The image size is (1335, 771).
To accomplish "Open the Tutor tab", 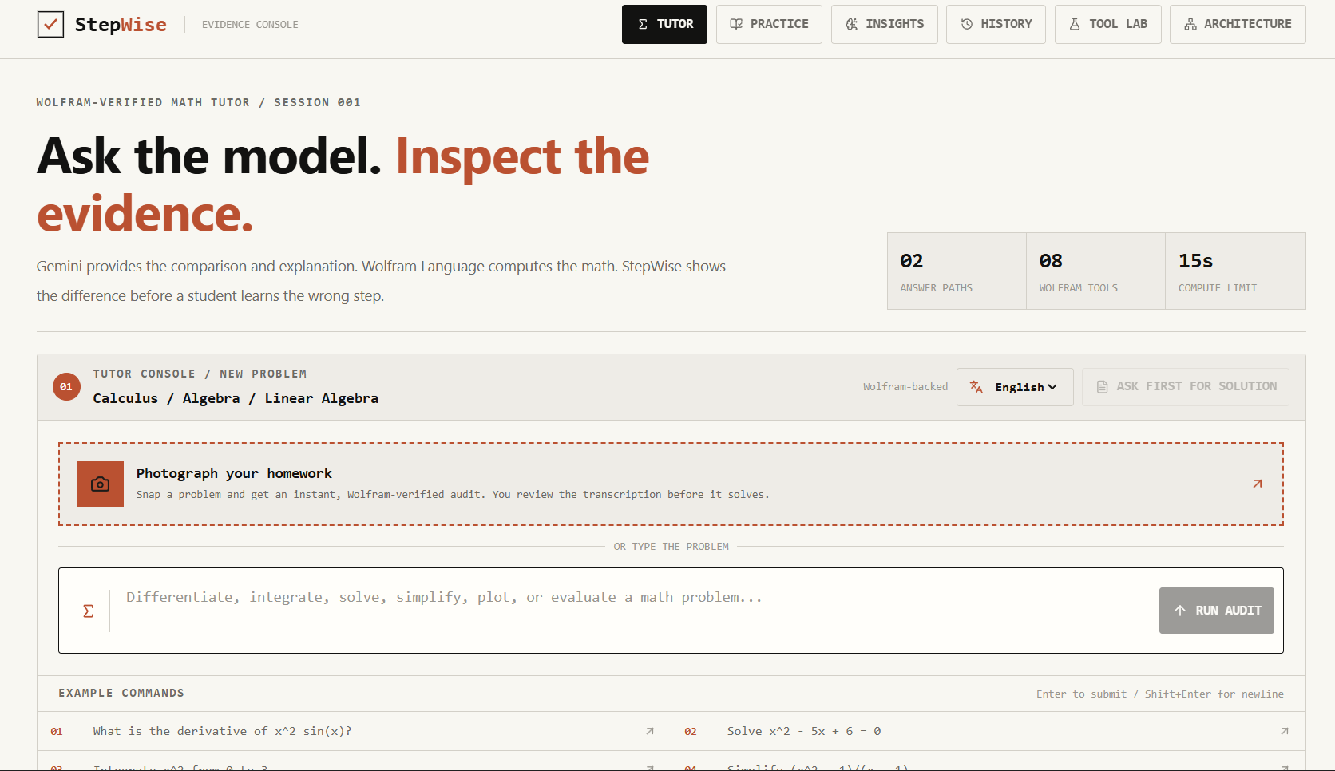I will (664, 24).
